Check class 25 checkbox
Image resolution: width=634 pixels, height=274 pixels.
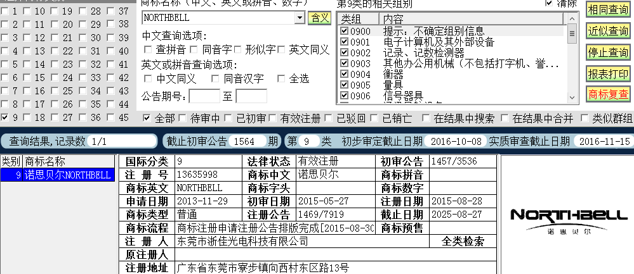tap(55, 91)
